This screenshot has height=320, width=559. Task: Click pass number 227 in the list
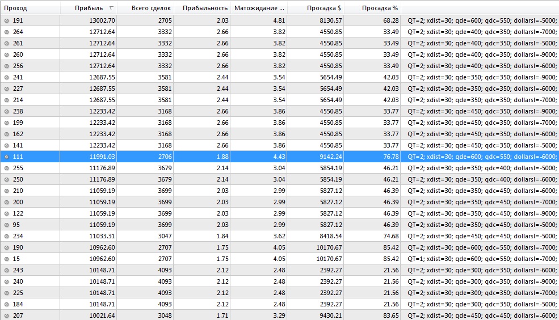(18, 89)
